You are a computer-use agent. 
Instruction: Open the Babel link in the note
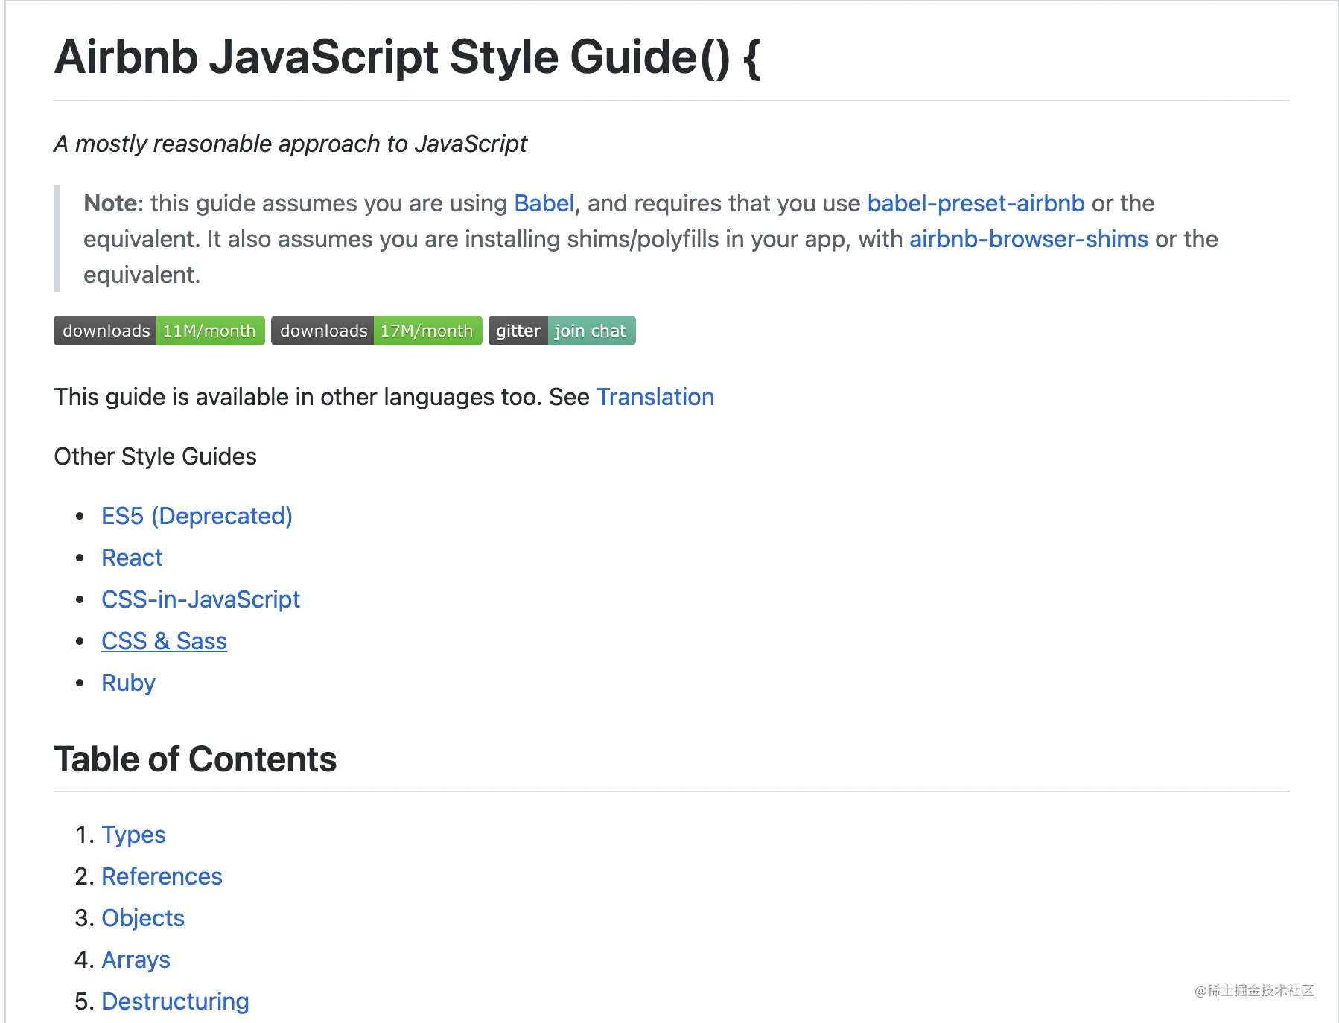tap(544, 203)
